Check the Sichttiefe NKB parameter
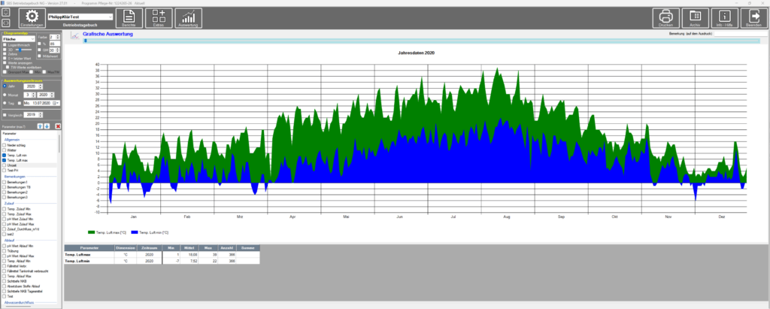 (5, 280)
